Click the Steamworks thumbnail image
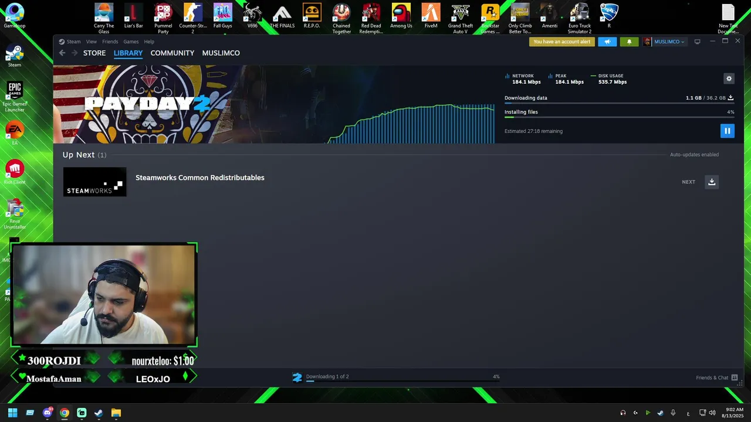The height and width of the screenshot is (422, 751). coord(94,182)
